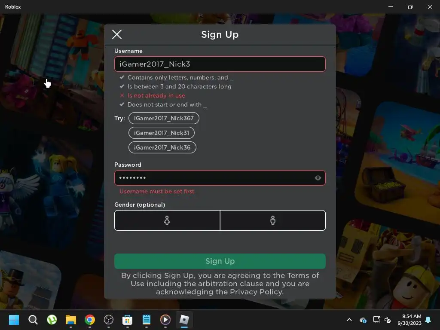This screenshot has width=440, height=330.
Task: Click the 'Gender (optional)' label
Action: tap(140, 205)
